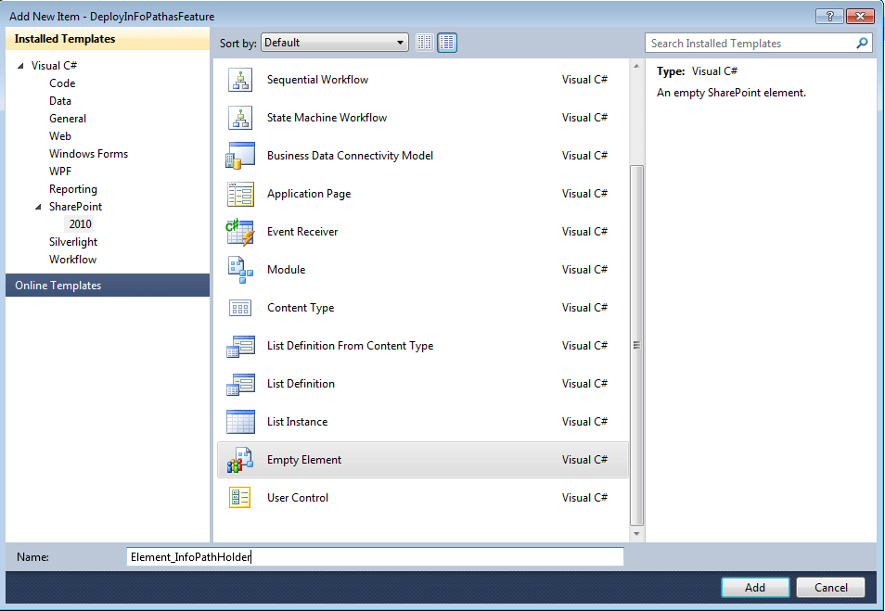Open the Online Templates section
The image size is (885, 611).
coord(108,286)
